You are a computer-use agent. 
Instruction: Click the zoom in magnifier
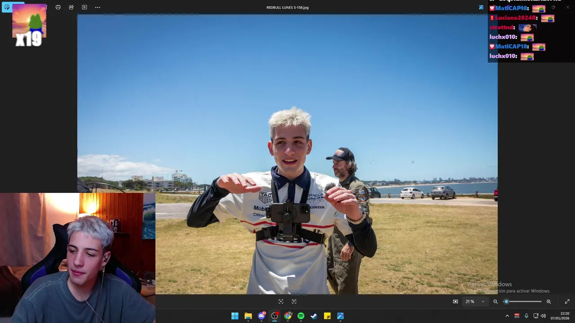click(548, 301)
